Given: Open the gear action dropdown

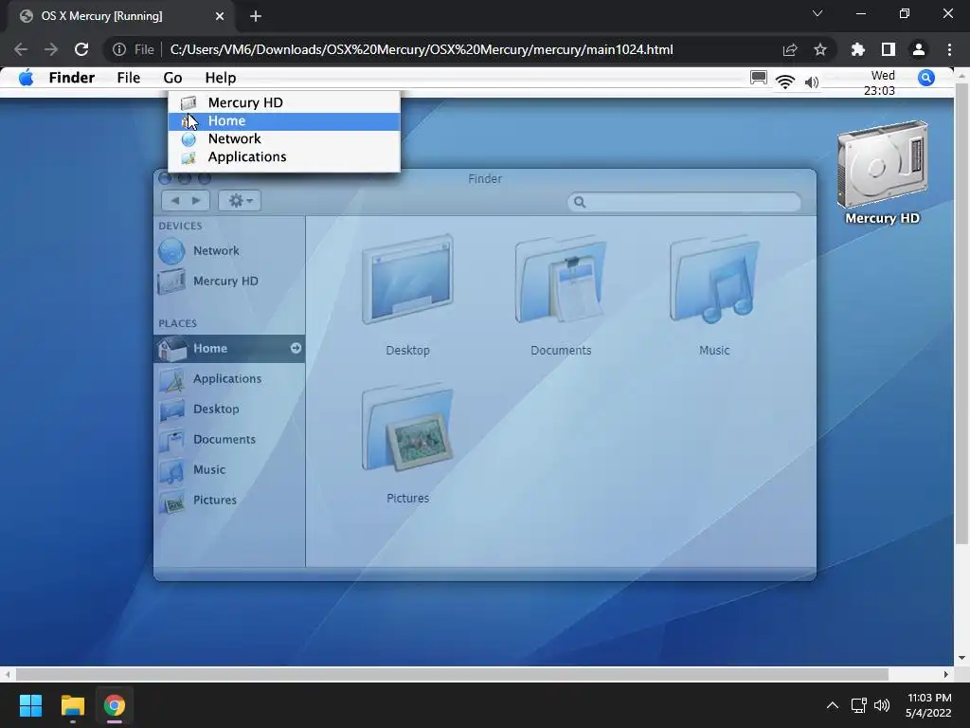Looking at the screenshot, I should point(240,201).
